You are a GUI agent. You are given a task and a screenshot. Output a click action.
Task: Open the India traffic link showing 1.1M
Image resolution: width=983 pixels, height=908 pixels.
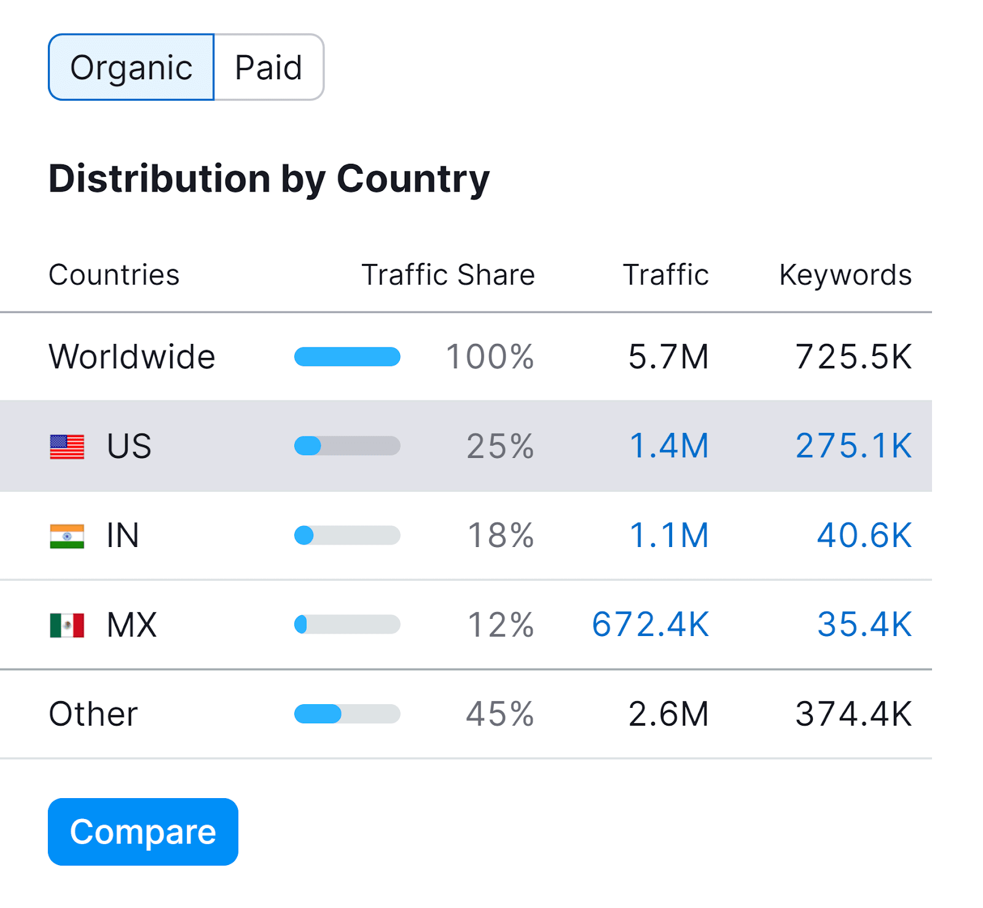(x=669, y=535)
